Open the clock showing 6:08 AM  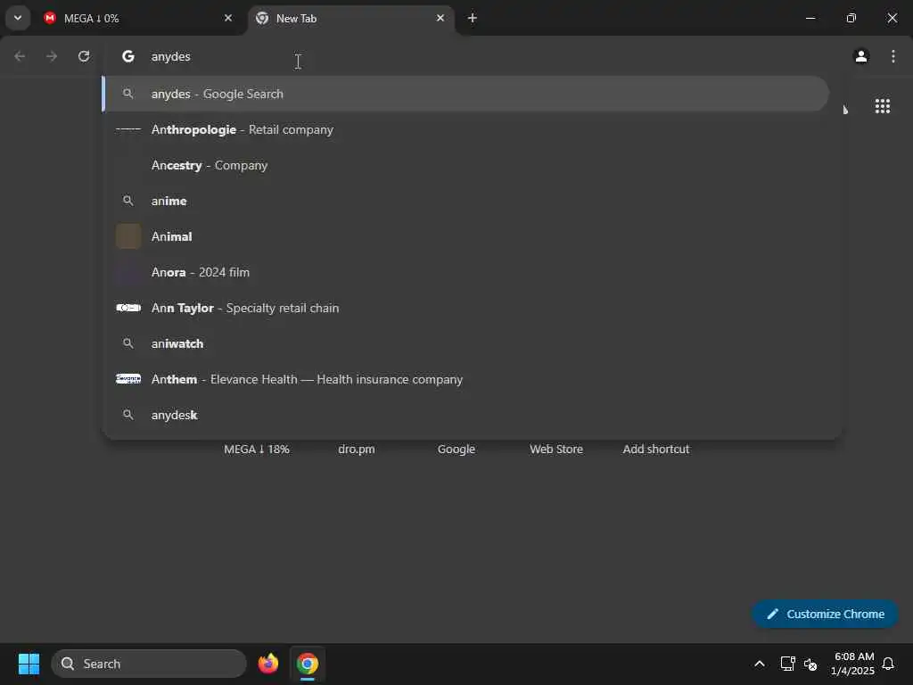pyautogui.click(x=852, y=664)
